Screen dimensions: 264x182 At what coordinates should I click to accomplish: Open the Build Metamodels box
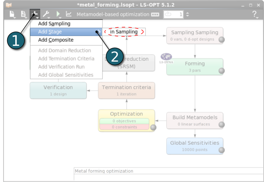coord(195,120)
